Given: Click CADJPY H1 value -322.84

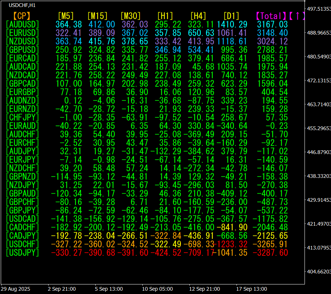Looking at the screenshot, I should [166, 236].
